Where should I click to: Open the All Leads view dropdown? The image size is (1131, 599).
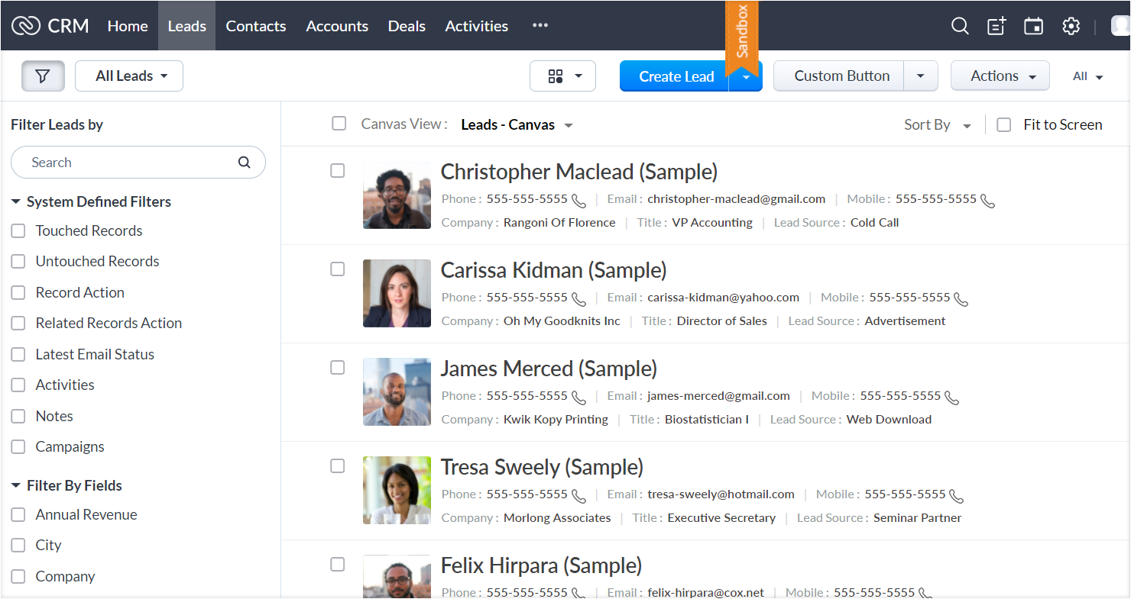pyautogui.click(x=129, y=76)
